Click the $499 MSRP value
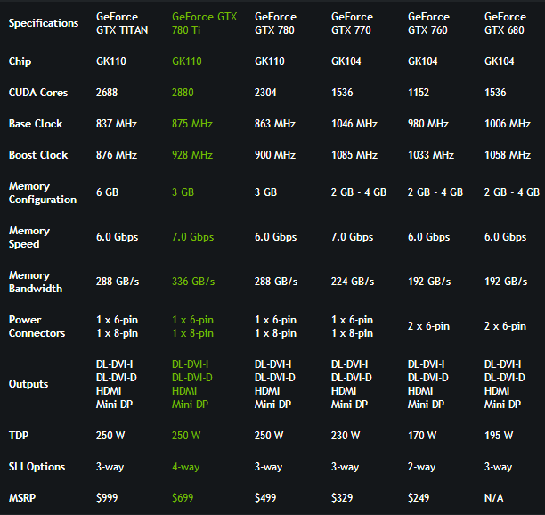The image size is (545, 515). click(x=265, y=497)
